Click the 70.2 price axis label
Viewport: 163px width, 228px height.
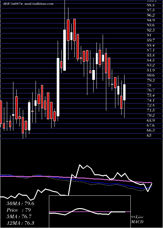coord(151,115)
